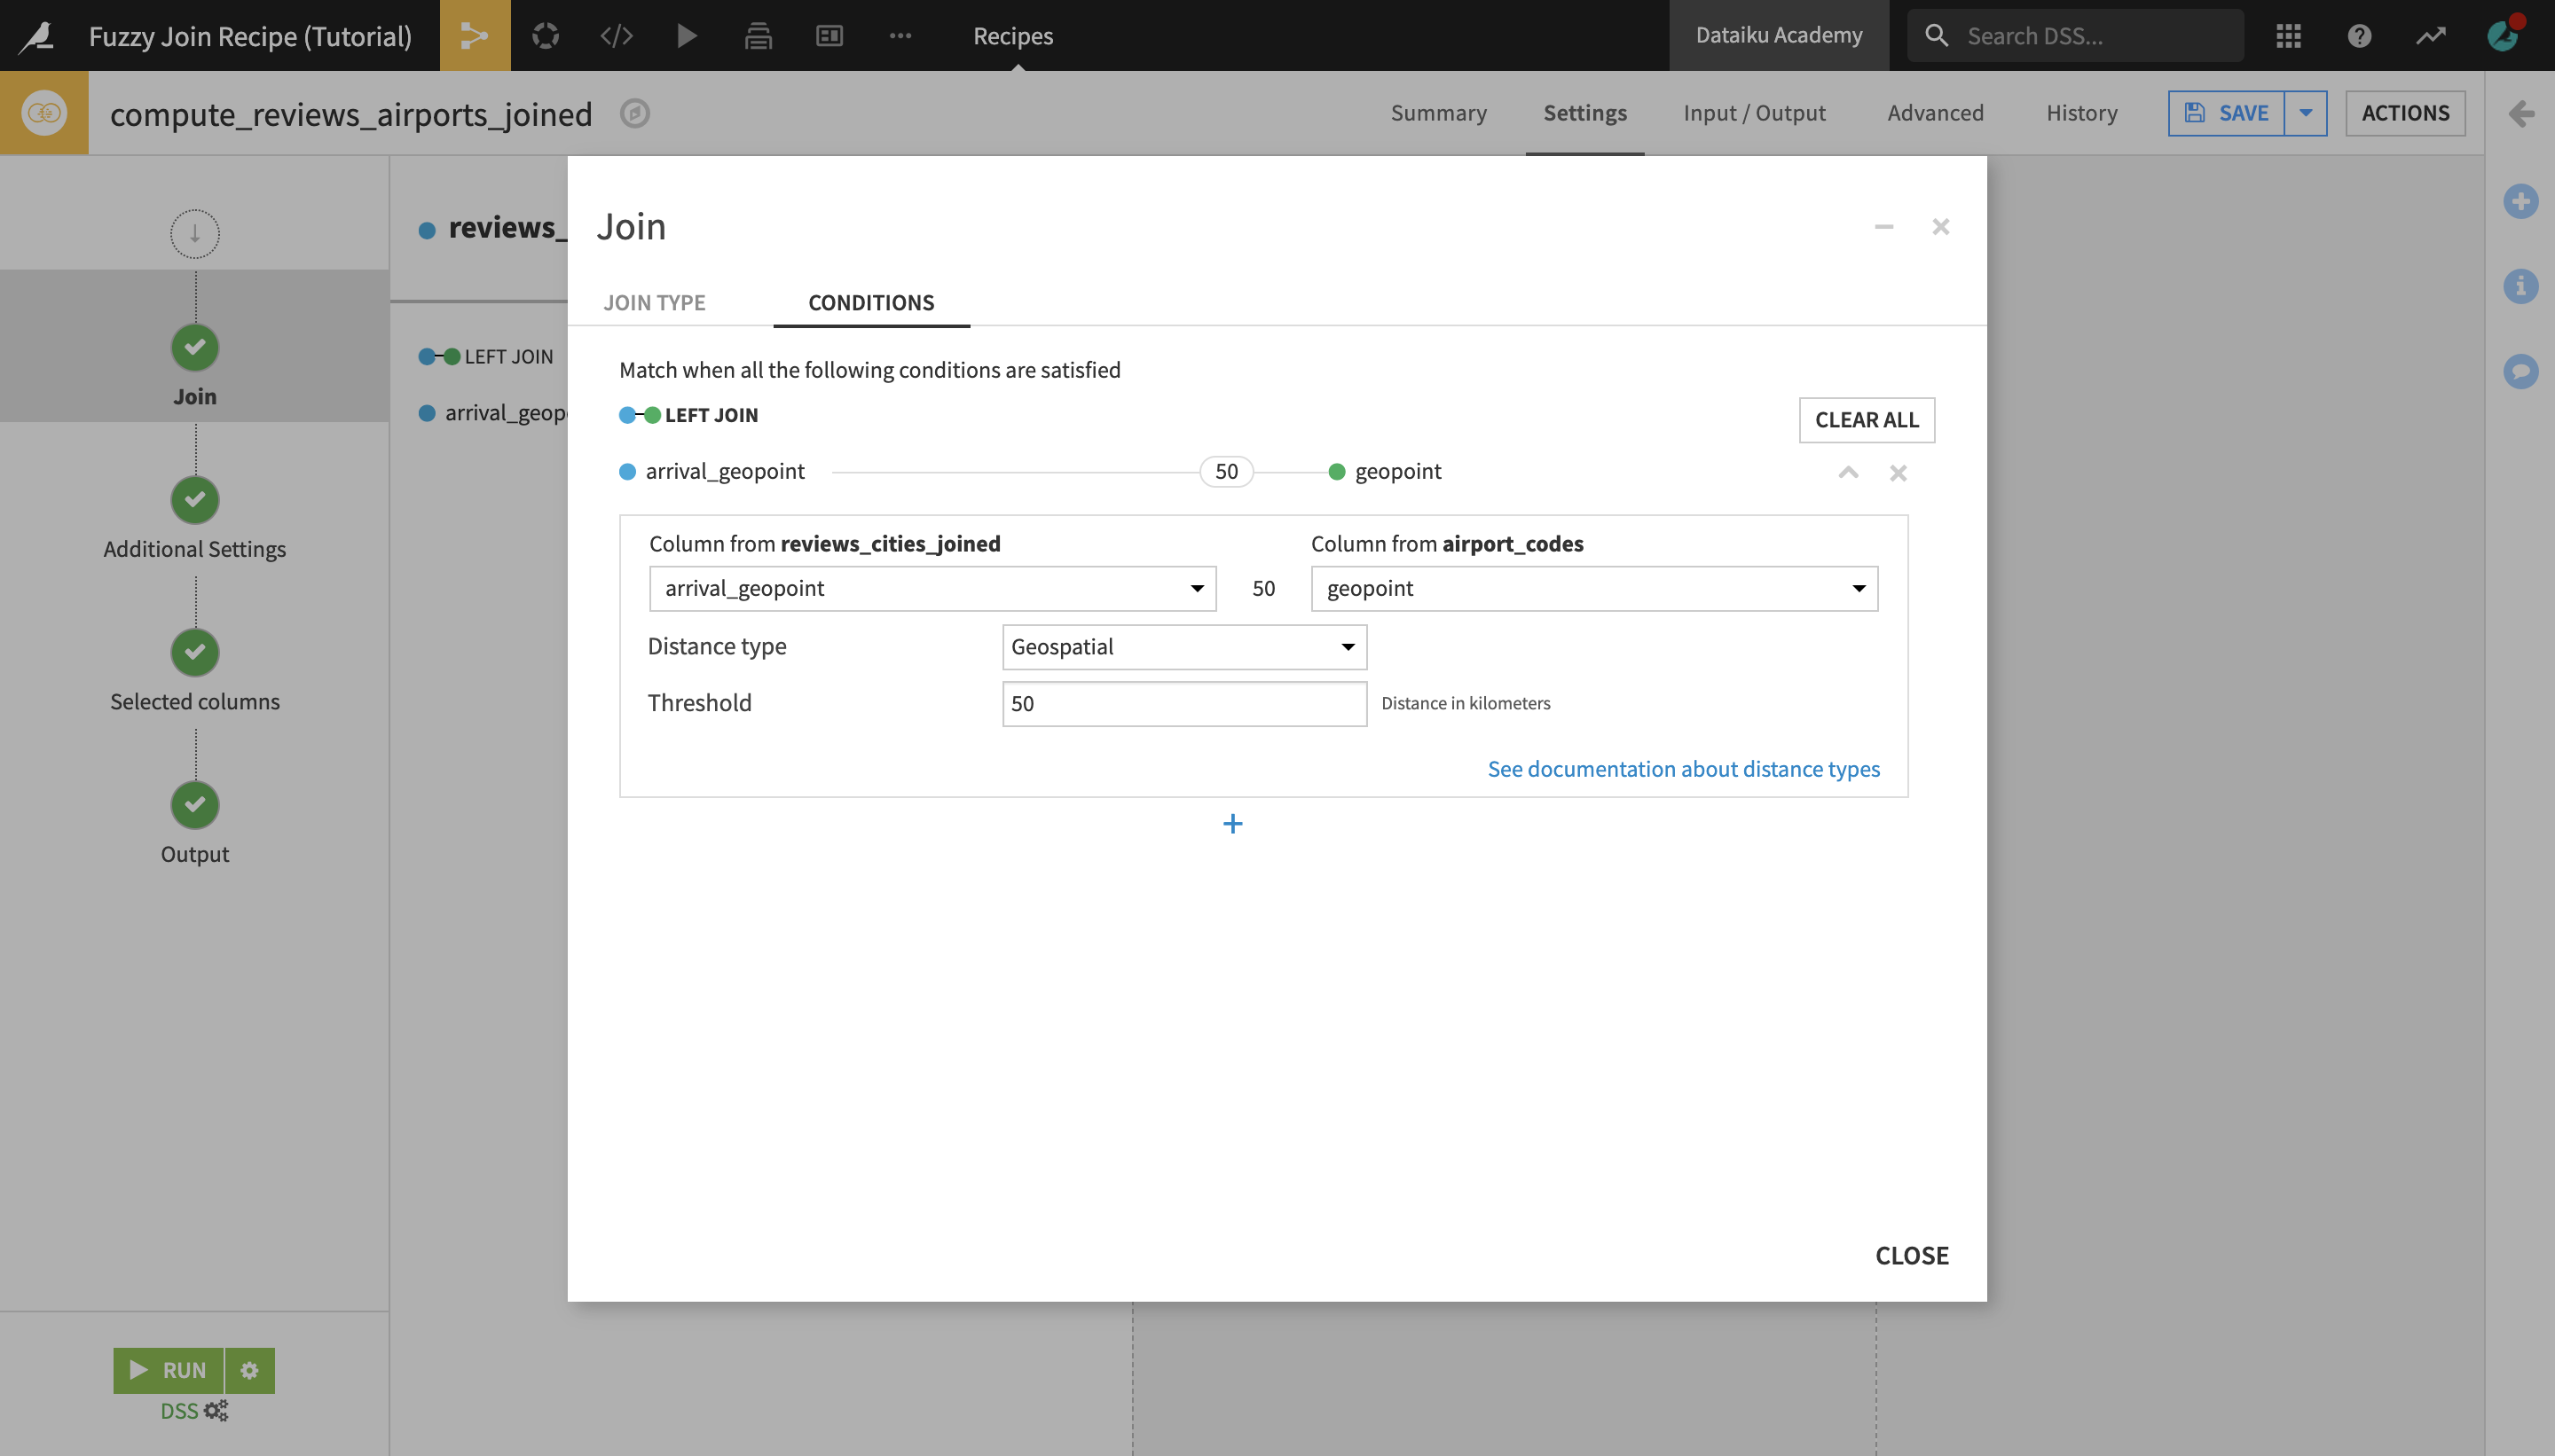Image resolution: width=2555 pixels, height=1456 pixels.
Task: Open the activity trend icon
Action: [2431, 36]
